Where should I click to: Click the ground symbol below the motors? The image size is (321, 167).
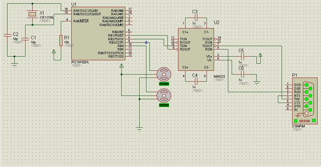click(139, 128)
